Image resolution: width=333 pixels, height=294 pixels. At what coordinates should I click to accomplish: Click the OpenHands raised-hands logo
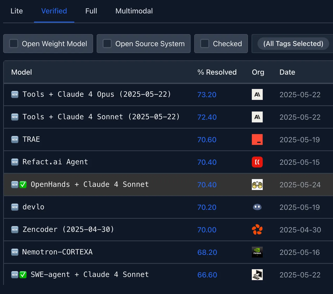(257, 184)
